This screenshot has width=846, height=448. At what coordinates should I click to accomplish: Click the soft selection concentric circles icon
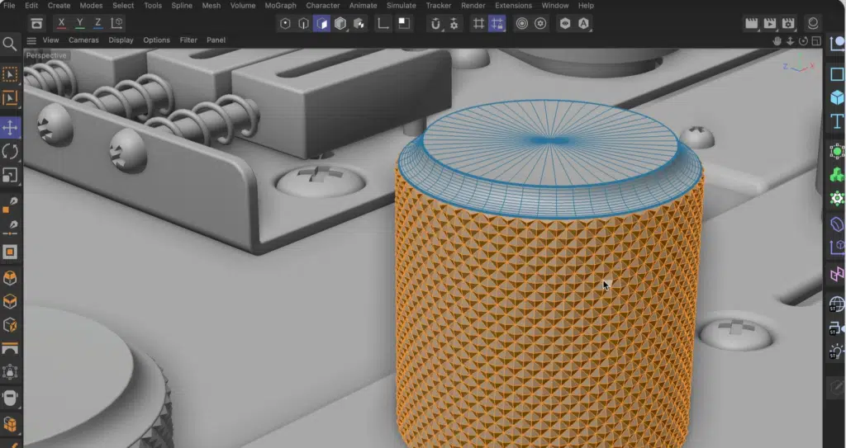[x=522, y=23]
